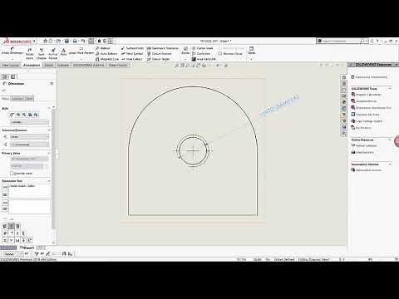Toggle the Override value checkbox

(x=12, y=174)
